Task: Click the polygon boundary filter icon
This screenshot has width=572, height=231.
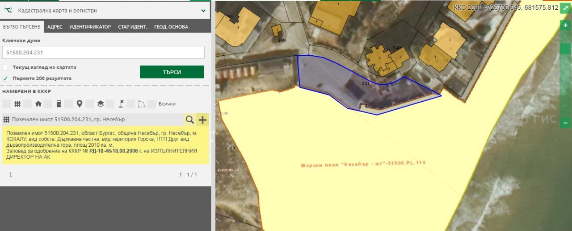Action: pos(142,104)
